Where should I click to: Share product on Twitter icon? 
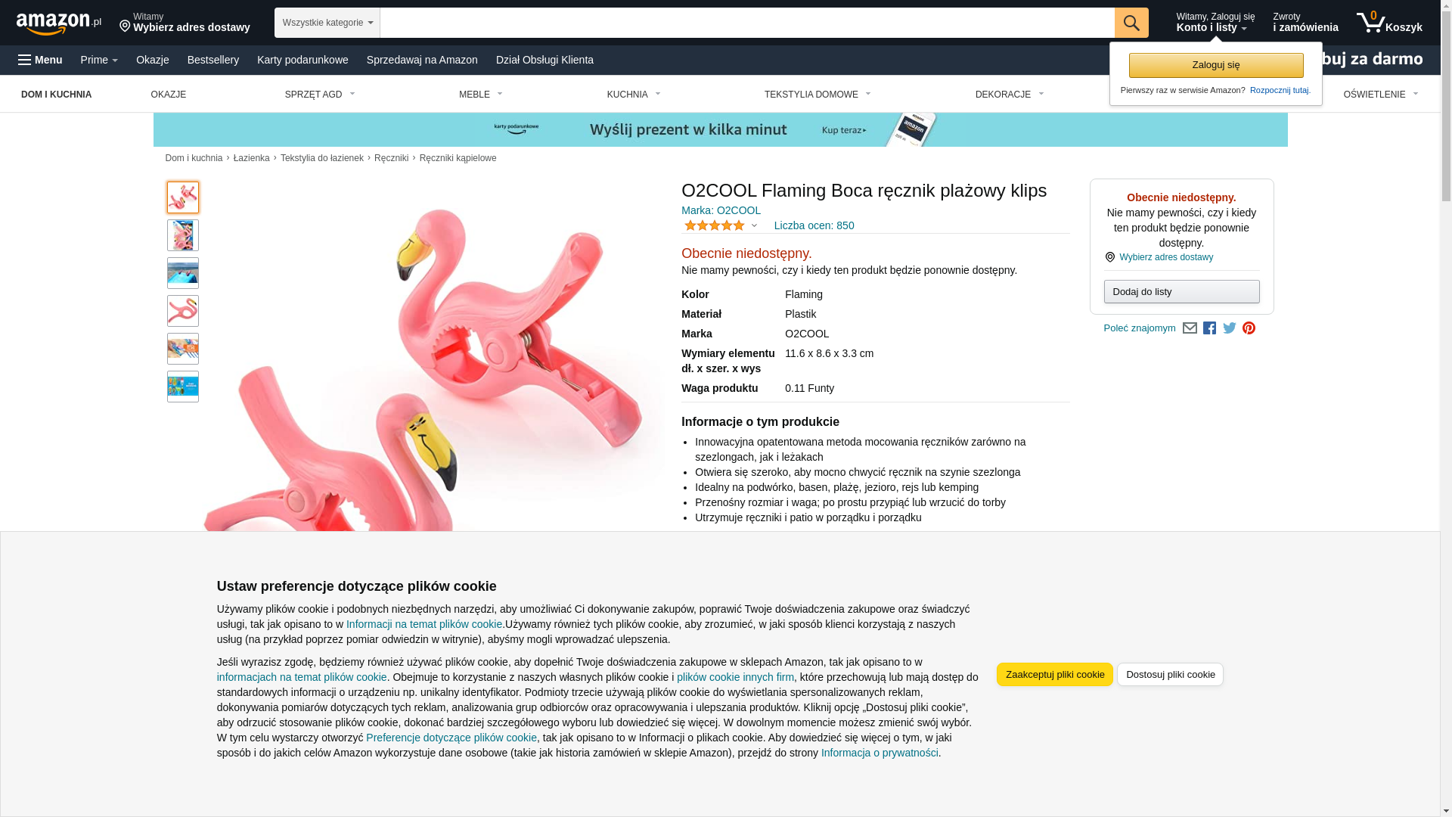[x=1230, y=328]
